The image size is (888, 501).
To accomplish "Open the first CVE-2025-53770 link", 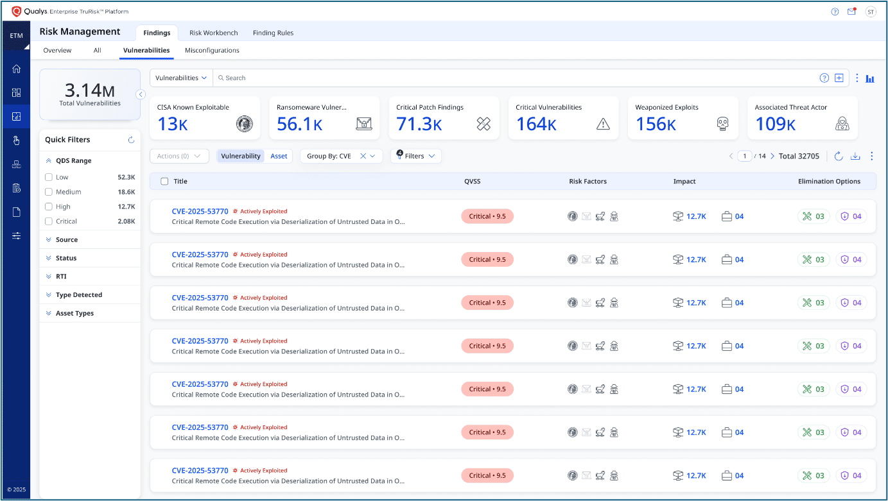I will pos(200,211).
